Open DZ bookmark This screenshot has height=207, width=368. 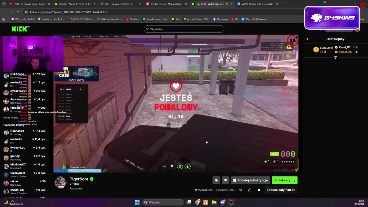tap(235, 19)
